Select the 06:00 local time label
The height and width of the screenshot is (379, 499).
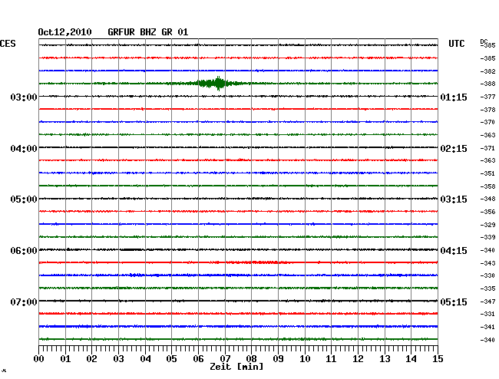click(x=24, y=251)
